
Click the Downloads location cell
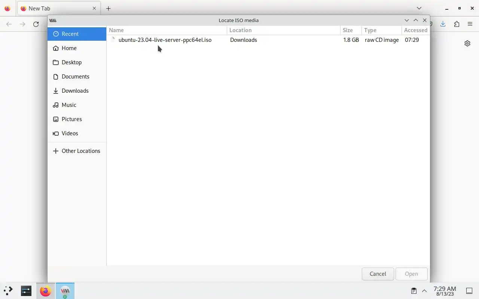tap(243, 40)
